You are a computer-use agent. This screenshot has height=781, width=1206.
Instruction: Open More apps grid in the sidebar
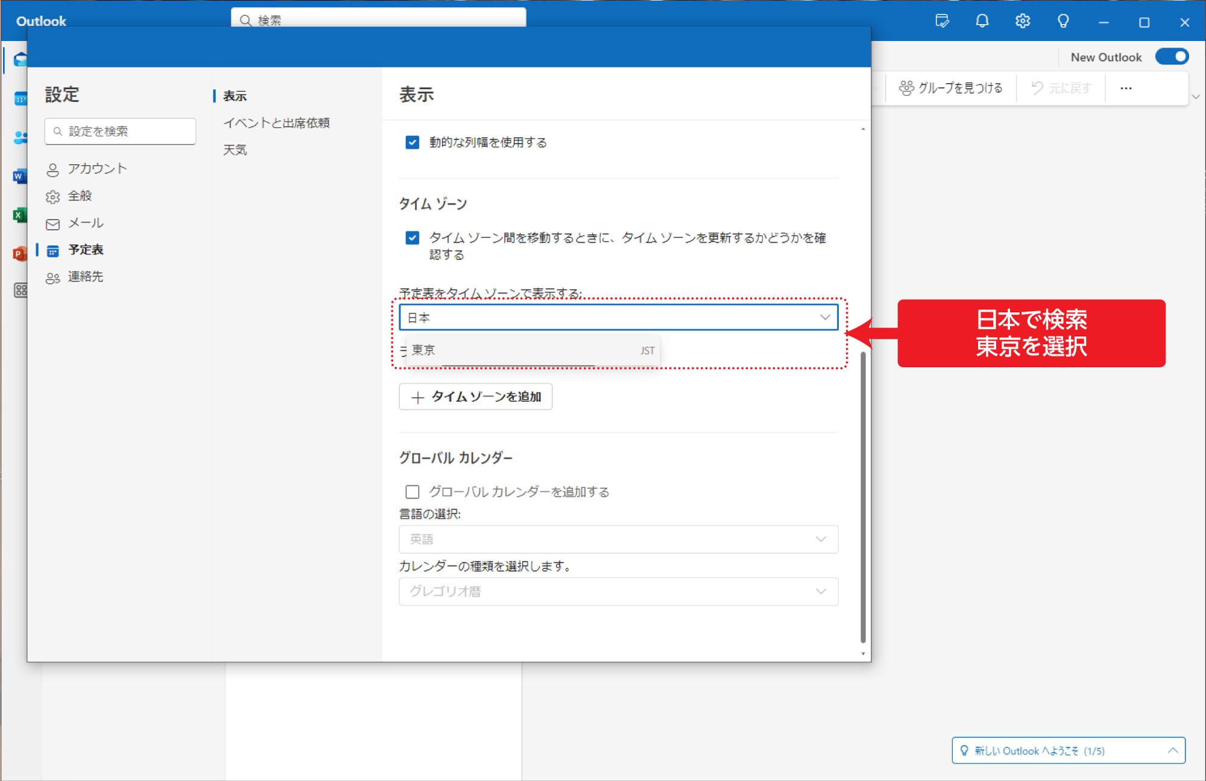[21, 290]
